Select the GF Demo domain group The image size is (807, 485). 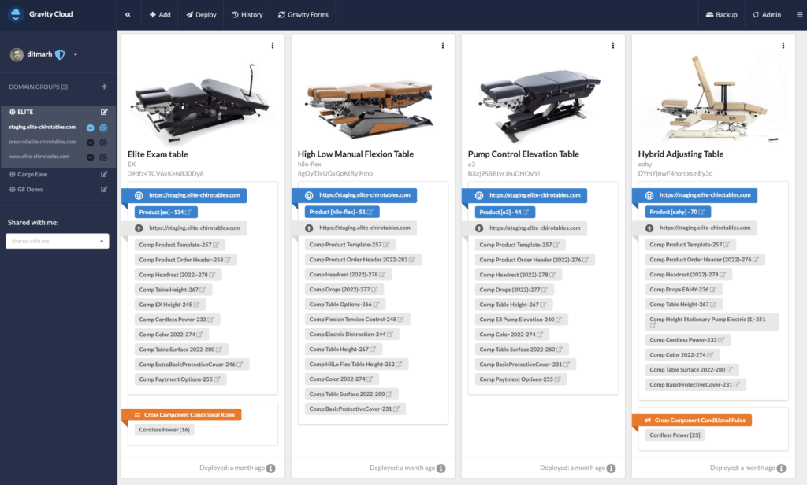30,189
